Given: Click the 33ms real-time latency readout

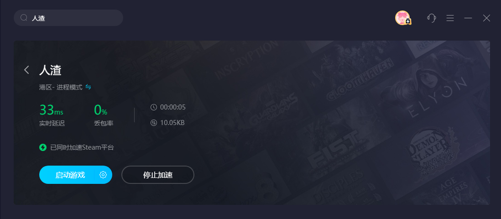Looking at the screenshot, I should (x=51, y=110).
